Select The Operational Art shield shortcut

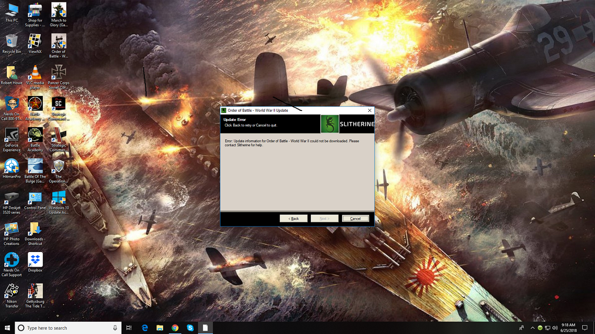tap(58, 171)
